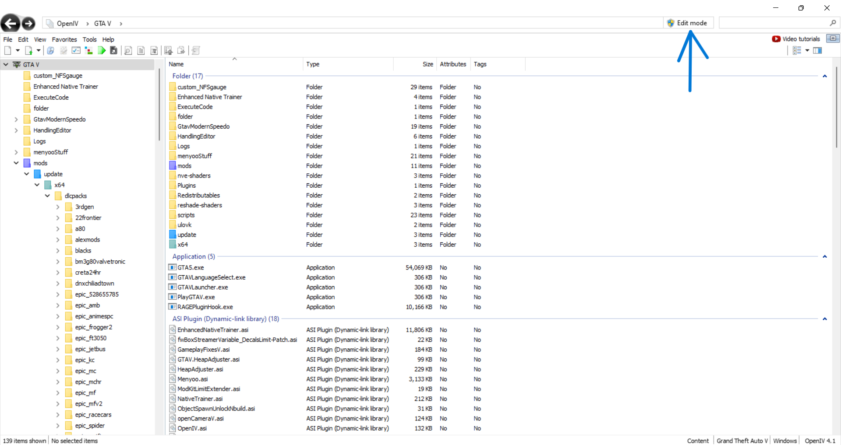Enable Edit mode
The width and height of the screenshot is (841, 445).
[688, 23]
